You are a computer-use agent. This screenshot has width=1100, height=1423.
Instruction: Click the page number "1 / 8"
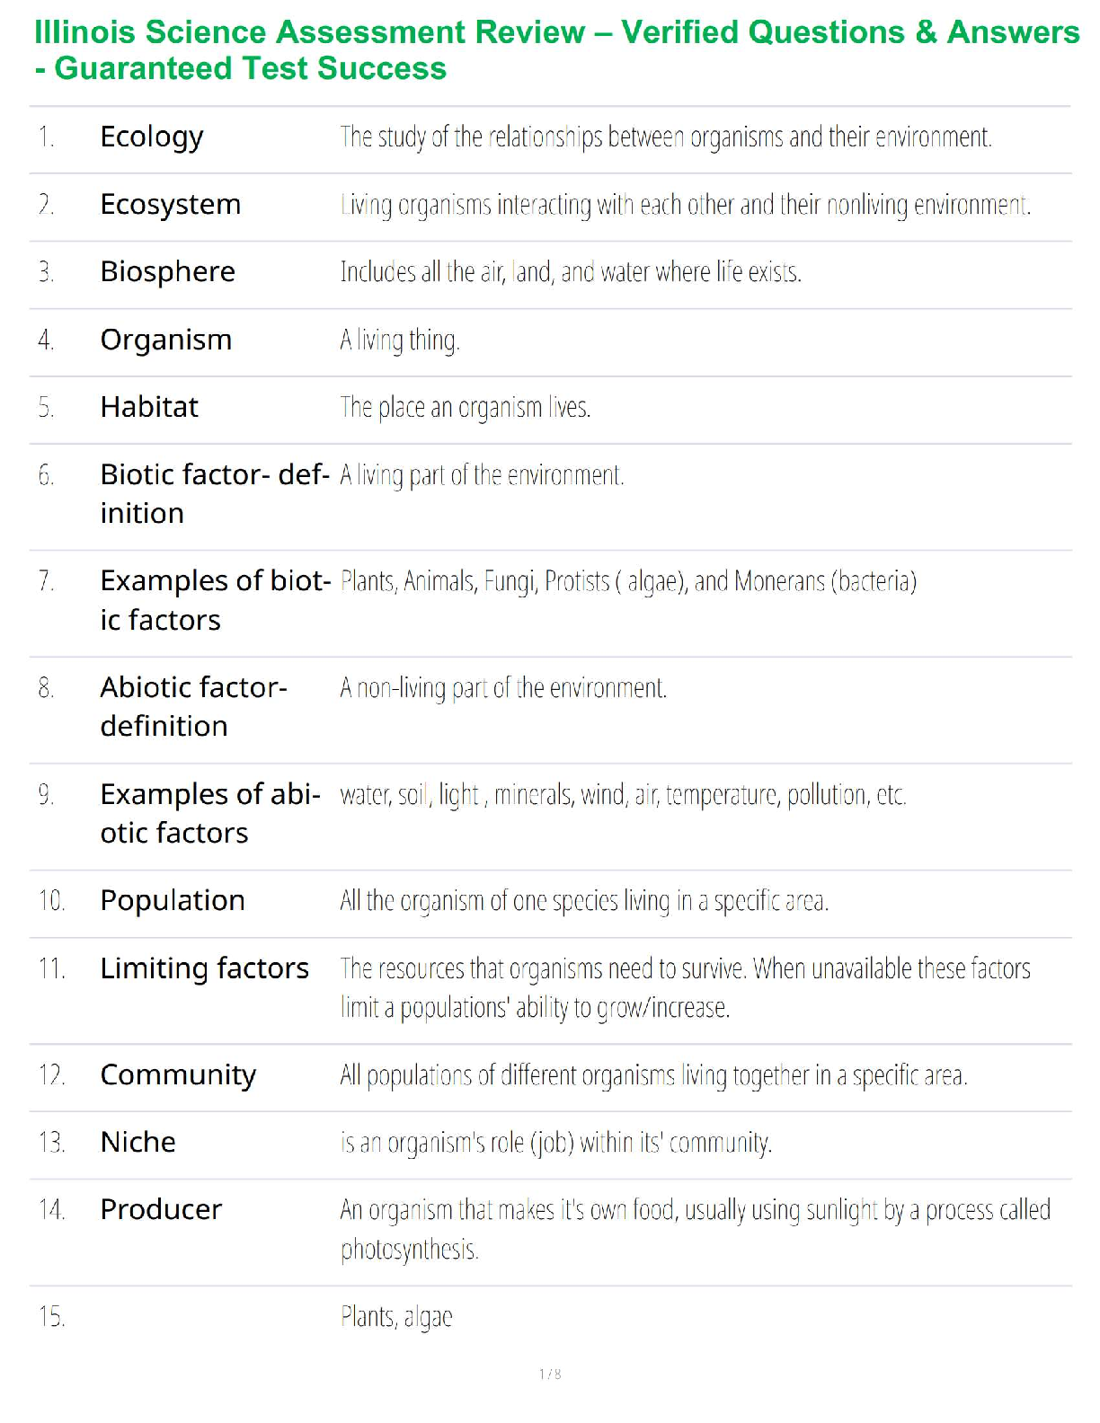tap(550, 1374)
